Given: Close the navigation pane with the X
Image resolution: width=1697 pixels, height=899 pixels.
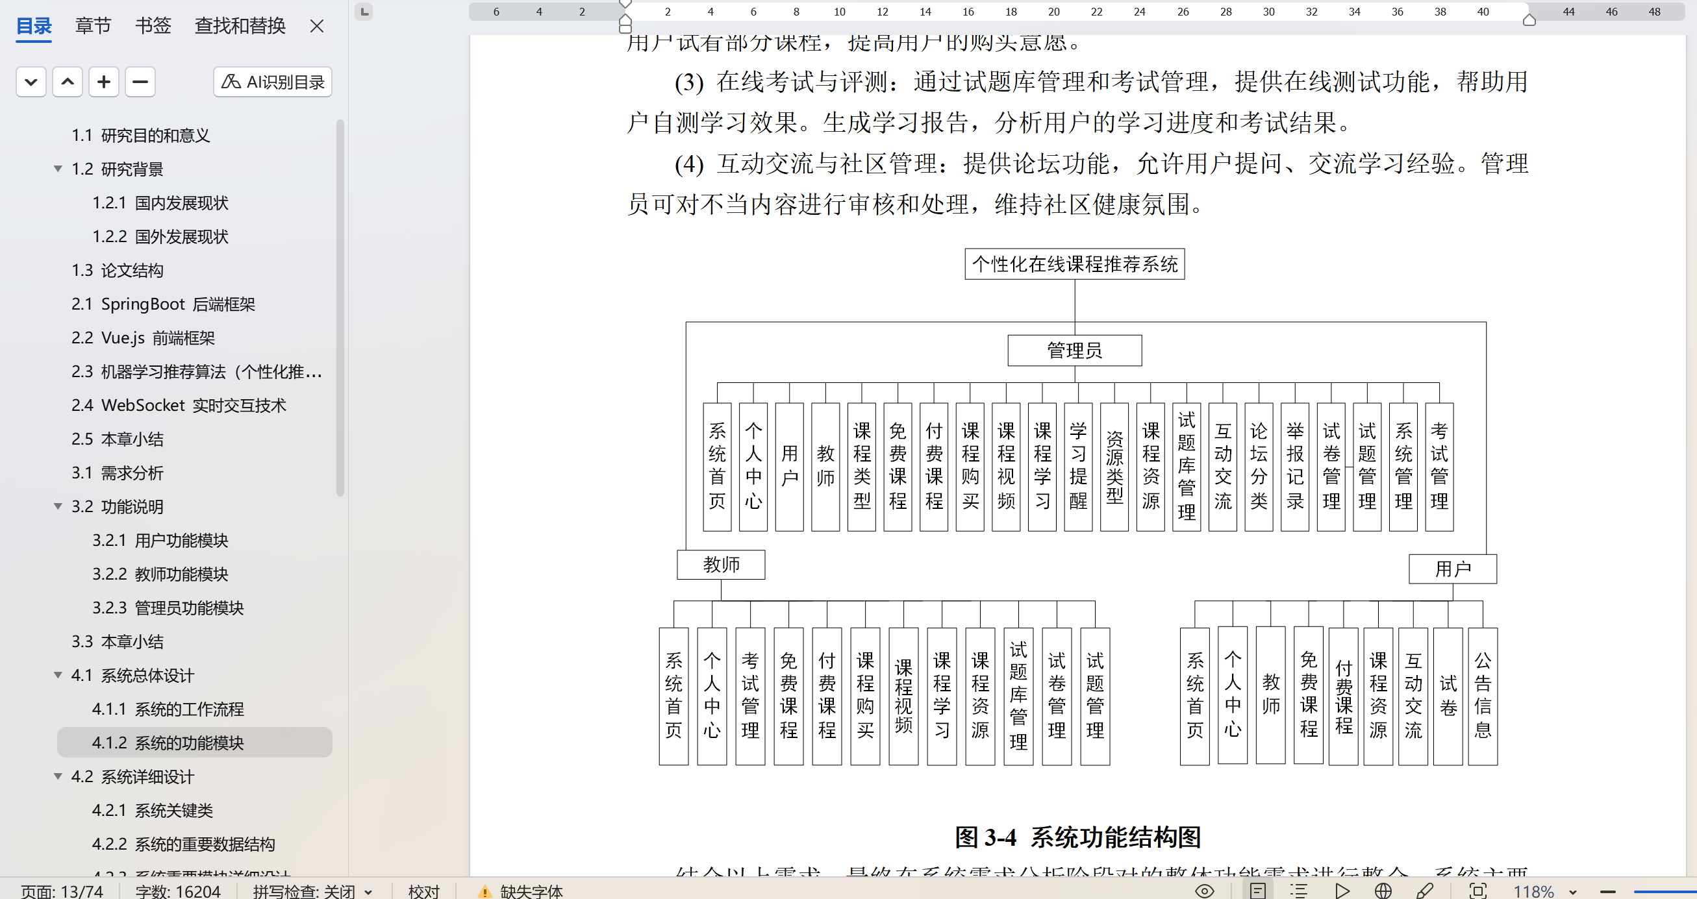Looking at the screenshot, I should 317,26.
